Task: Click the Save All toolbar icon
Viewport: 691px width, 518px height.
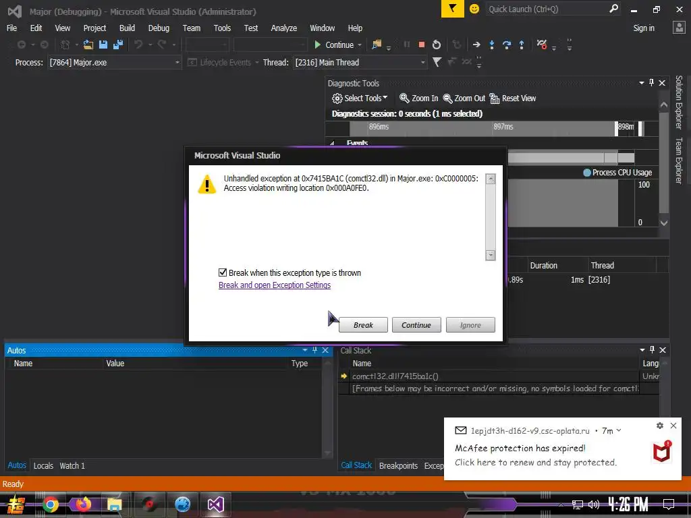Action: click(x=118, y=45)
